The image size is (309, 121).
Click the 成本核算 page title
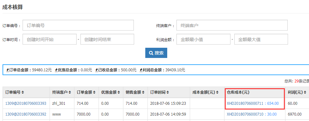coord(12,7)
